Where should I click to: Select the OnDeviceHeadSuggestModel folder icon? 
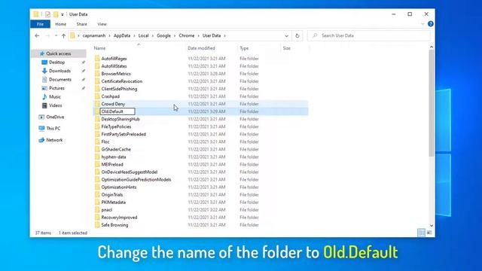97,172
